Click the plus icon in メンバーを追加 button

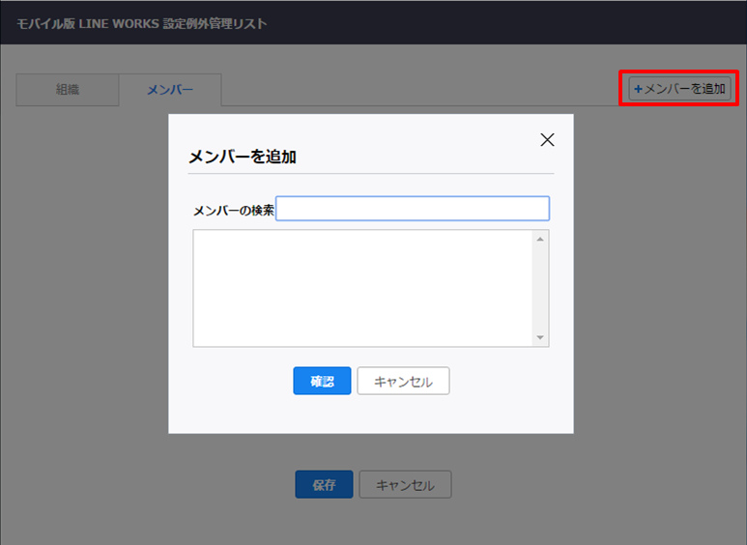point(638,89)
